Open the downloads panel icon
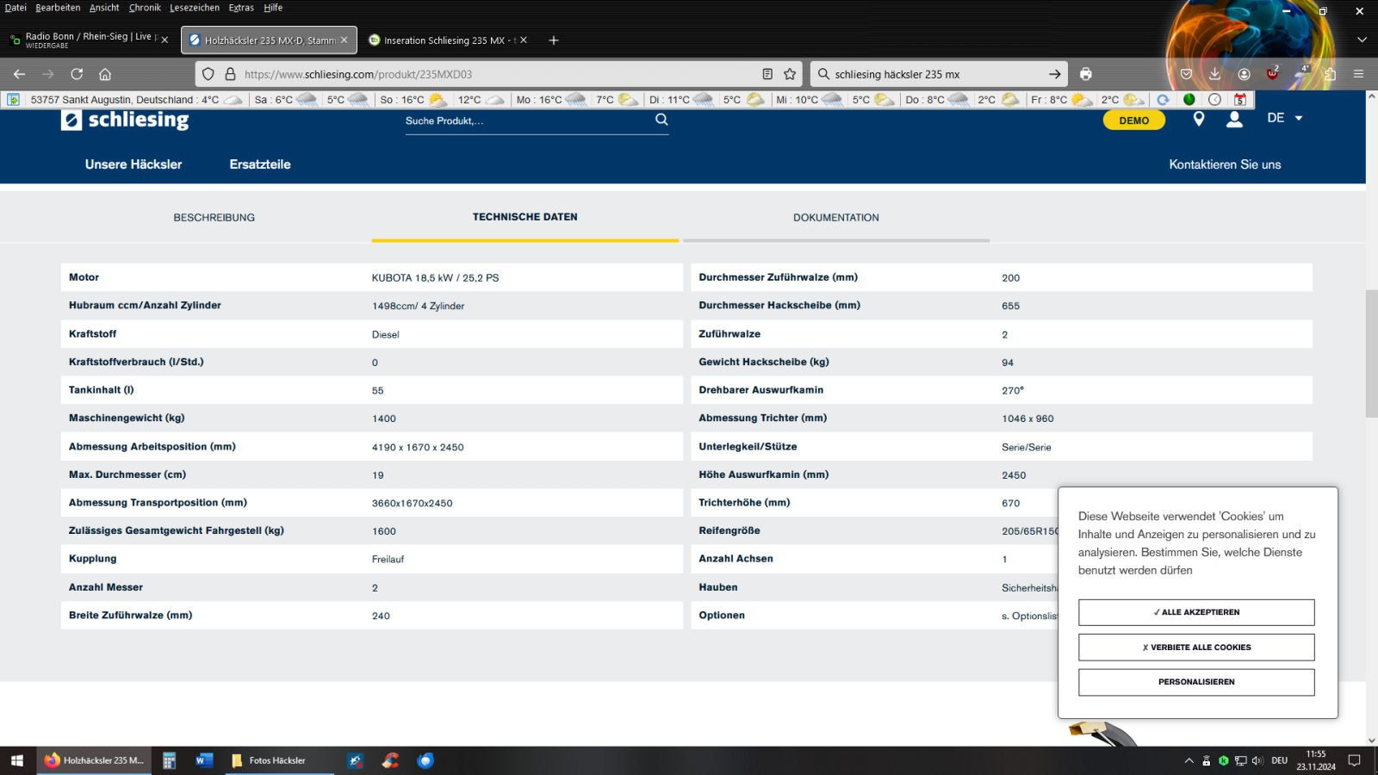 pyautogui.click(x=1214, y=74)
